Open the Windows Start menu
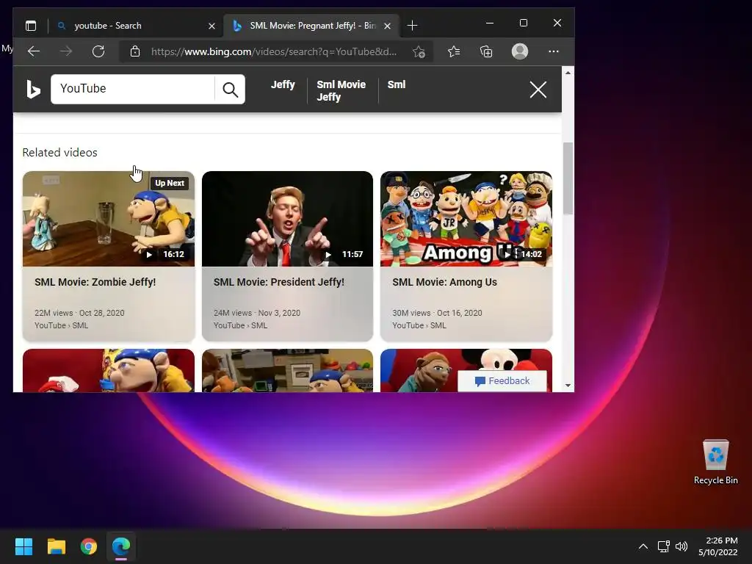 click(23, 546)
